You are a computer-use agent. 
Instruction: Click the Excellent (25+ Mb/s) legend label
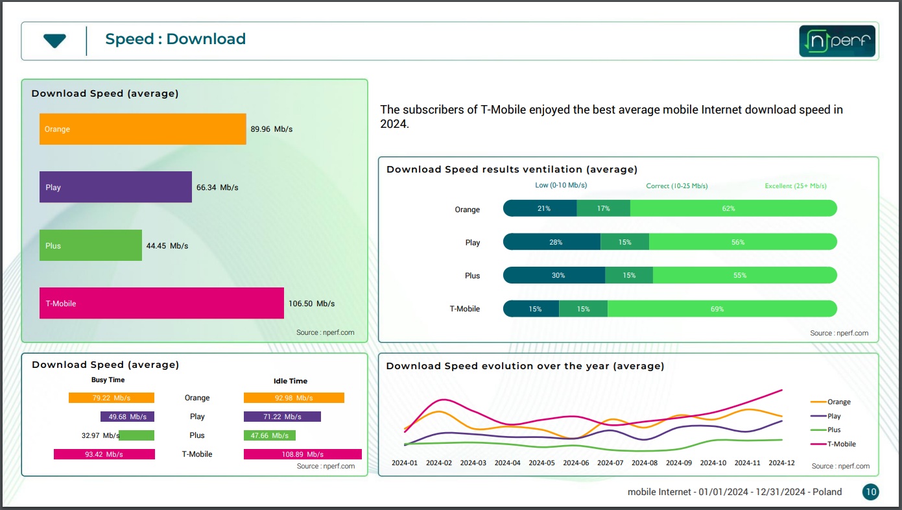(x=795, y=186)
